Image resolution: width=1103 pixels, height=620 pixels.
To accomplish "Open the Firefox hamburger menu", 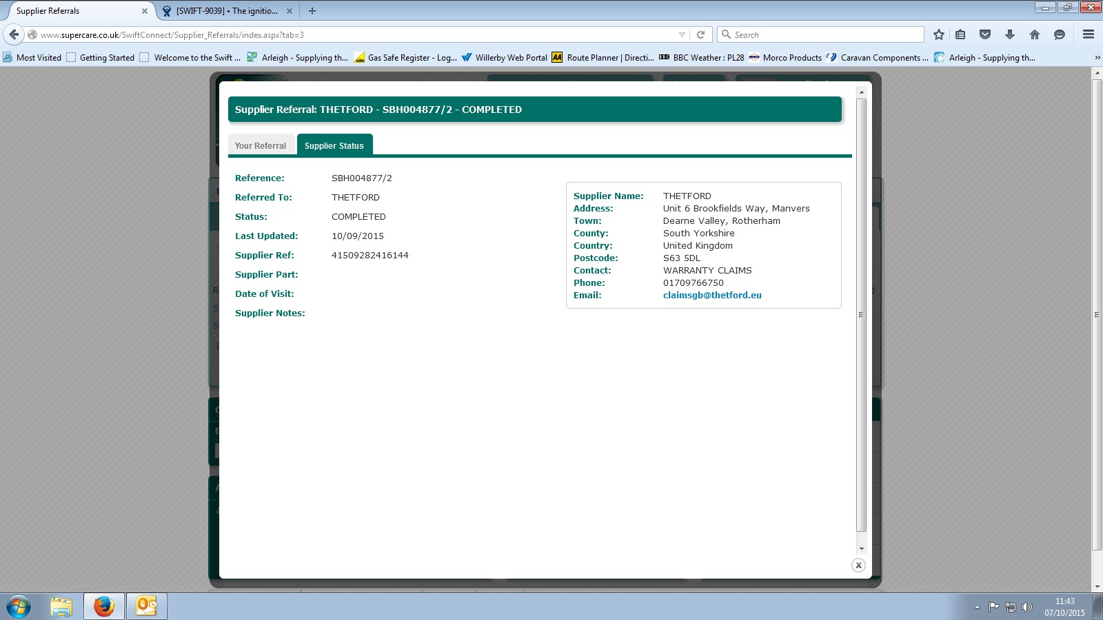I will tap(1089, 34).
